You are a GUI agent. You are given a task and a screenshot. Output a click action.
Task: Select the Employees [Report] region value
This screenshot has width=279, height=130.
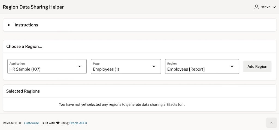(x=186, y=69)
